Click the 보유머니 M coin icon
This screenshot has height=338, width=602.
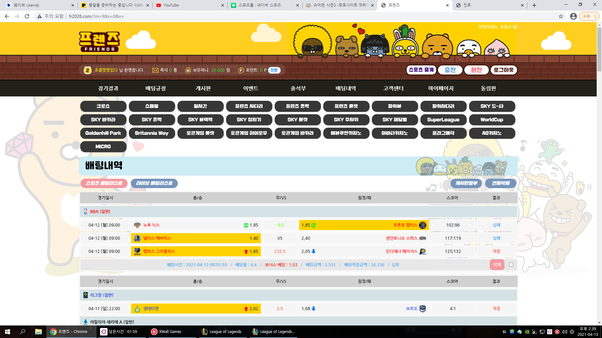188,70
